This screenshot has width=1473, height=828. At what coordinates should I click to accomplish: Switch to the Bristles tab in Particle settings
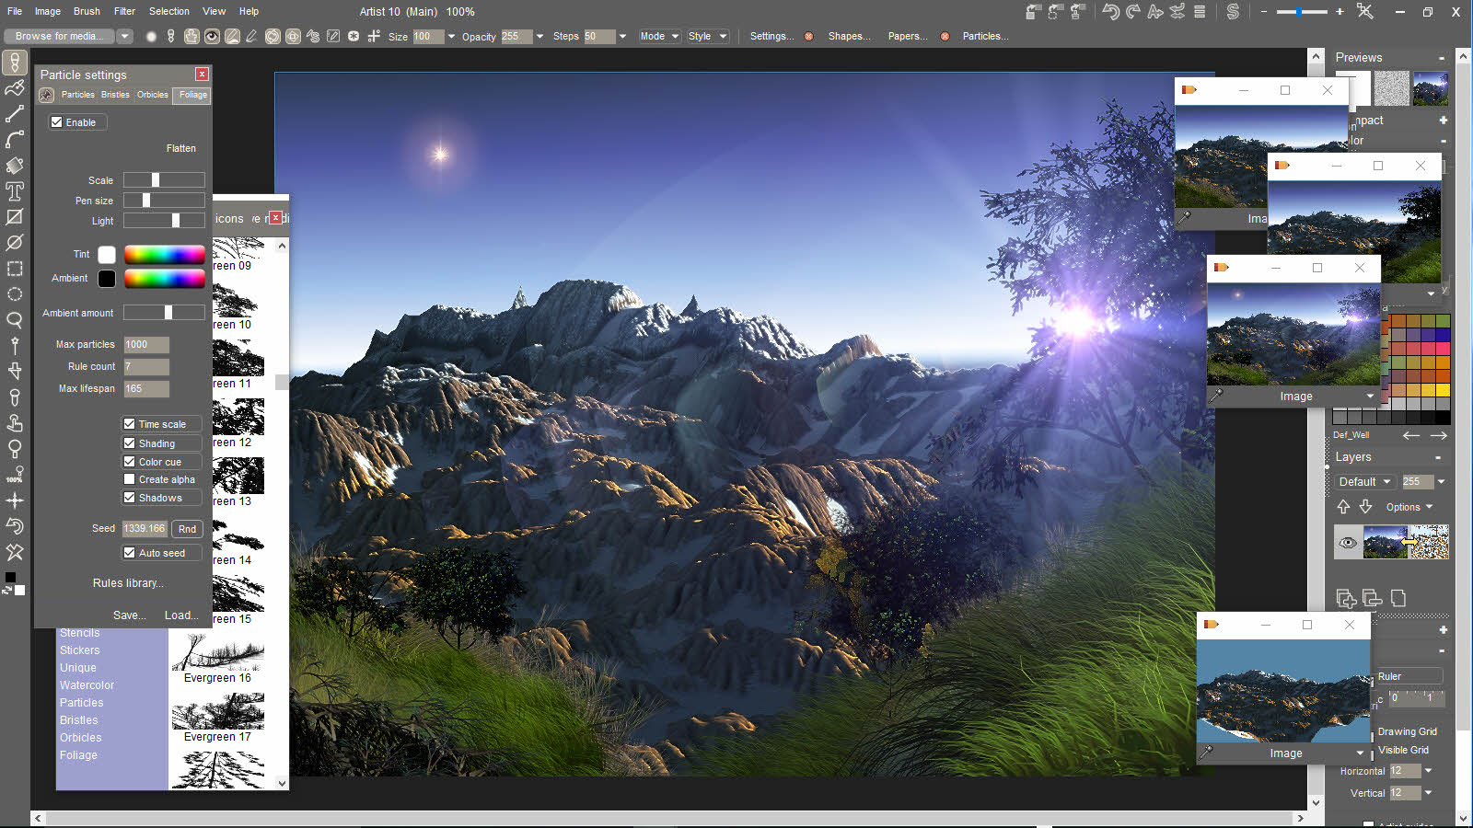(x=115, y=95)
